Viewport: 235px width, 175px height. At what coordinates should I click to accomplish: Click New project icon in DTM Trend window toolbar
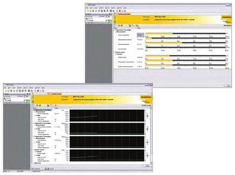coord(6,91)
